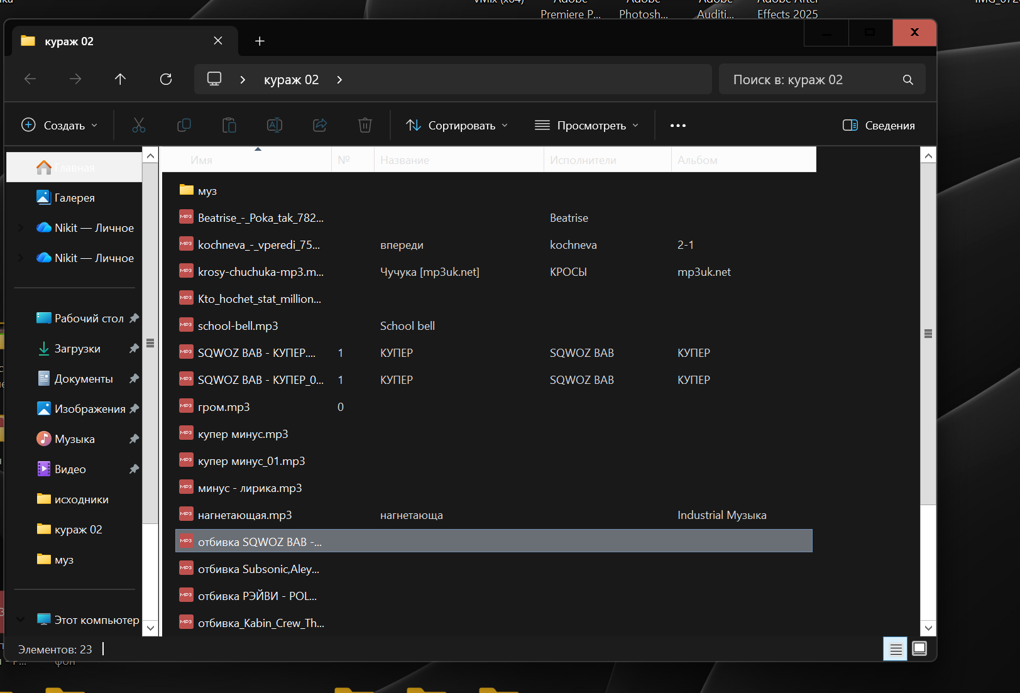Click the Rename icon in toolbar
This screenshot has height=693, width=1020.
coord(275,125)
